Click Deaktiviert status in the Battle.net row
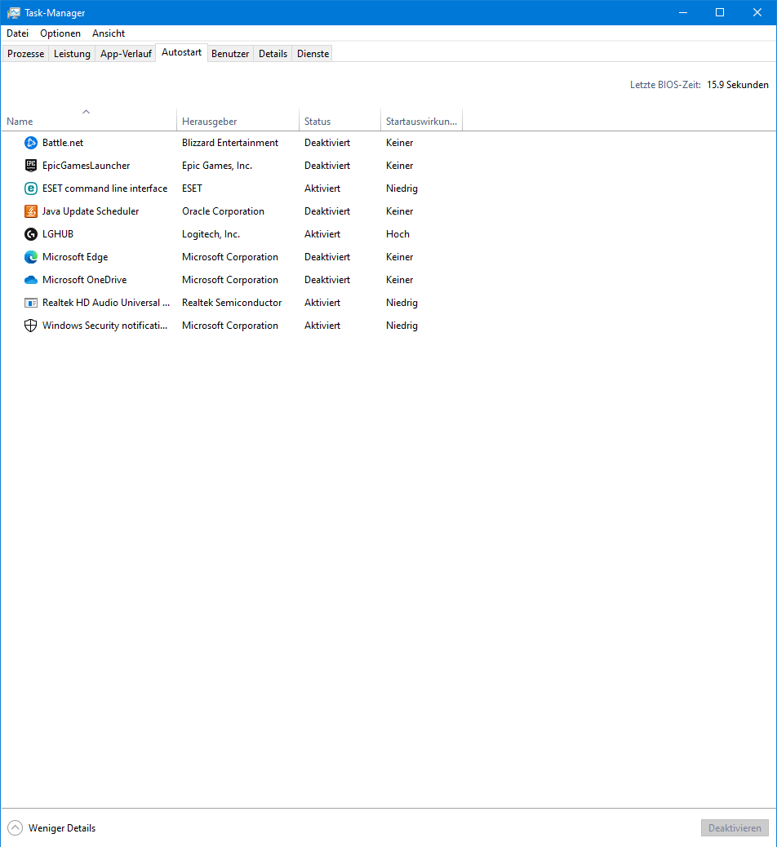 pyautogui.click(x=327, y=143)
